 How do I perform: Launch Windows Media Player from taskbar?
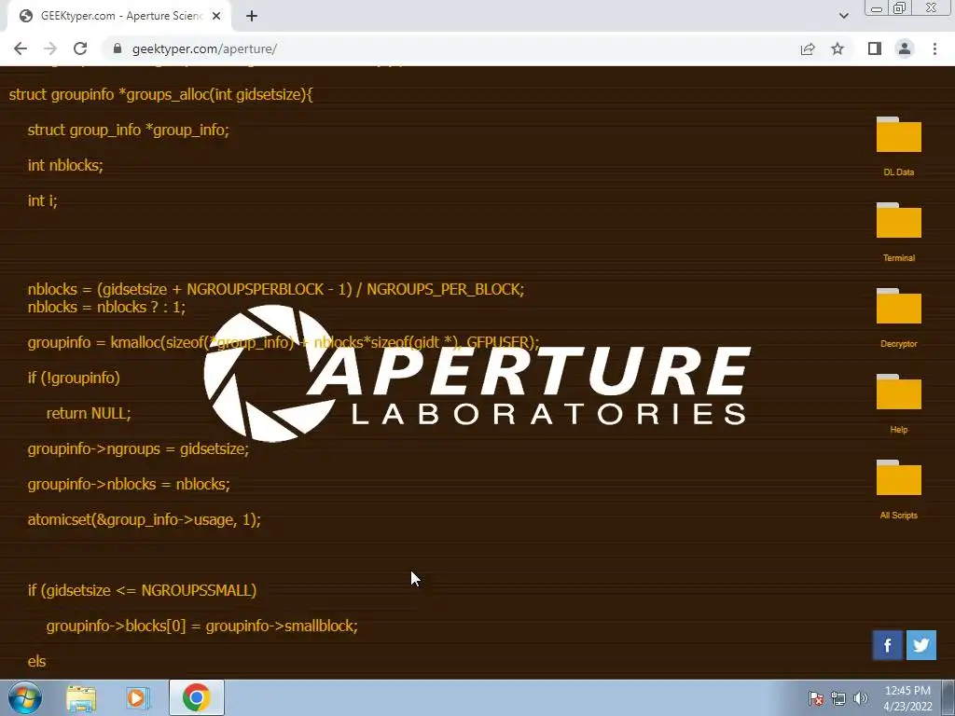(x=138, y=697)
